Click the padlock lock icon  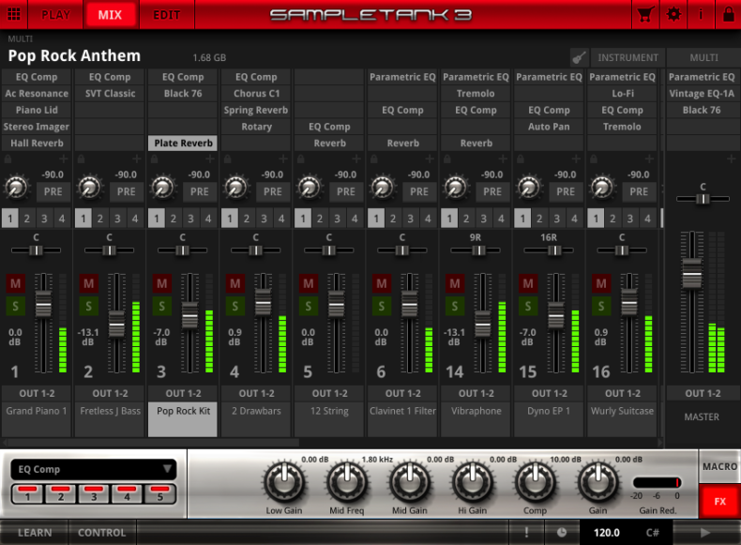point(728,14)
